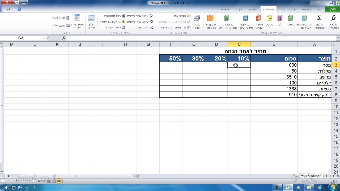Open Excel Help question mark icon
Image resolution: width=340 pixels, height=191 pixels.
click(19, 9)
